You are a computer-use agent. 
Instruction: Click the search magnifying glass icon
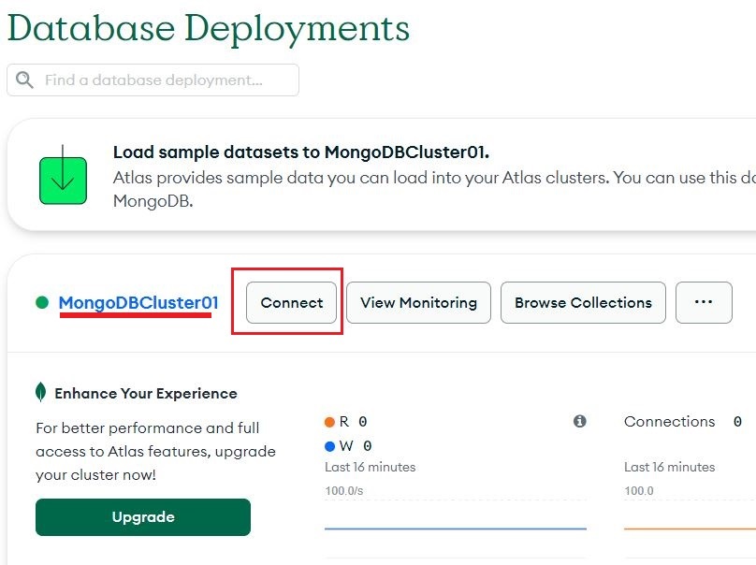(24, 80)
